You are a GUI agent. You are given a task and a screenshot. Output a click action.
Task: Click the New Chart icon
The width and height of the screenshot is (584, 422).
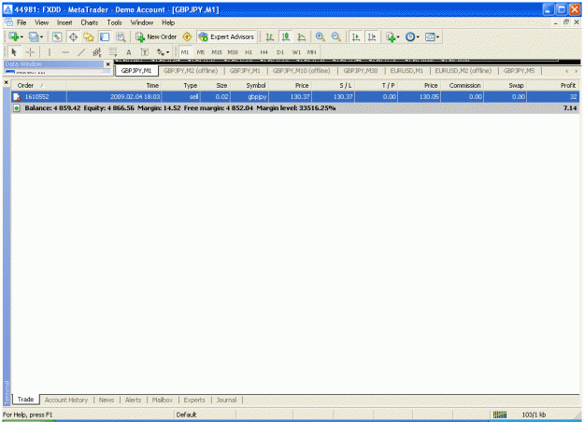pyautogui.click(x=14, y=36)
